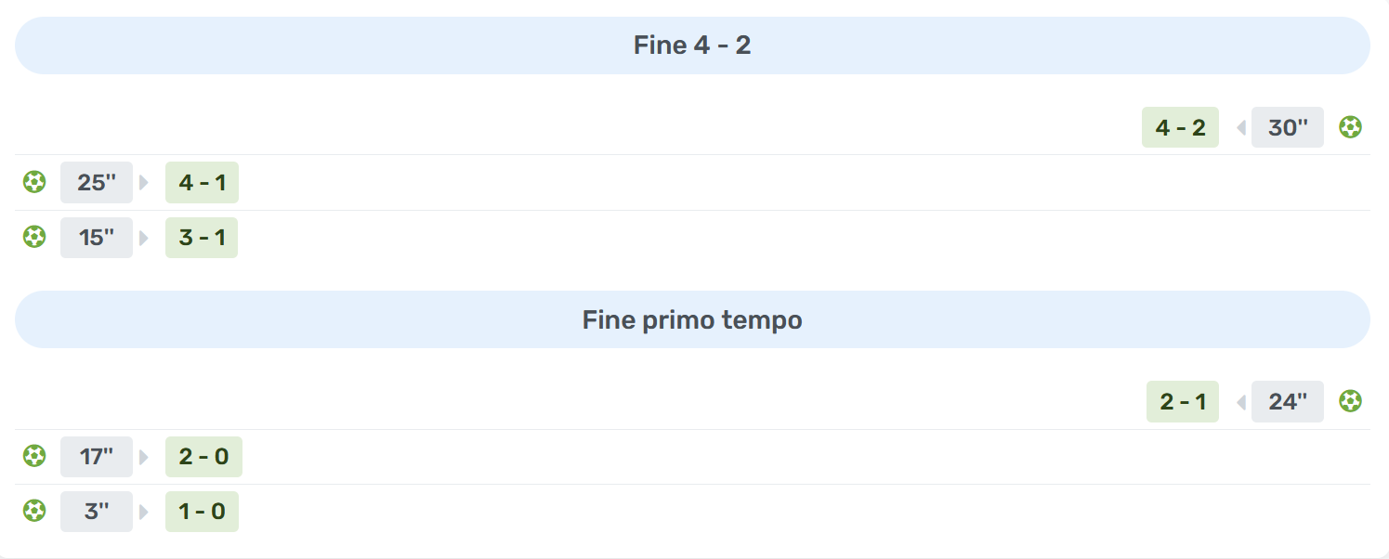Viewport: 1389px width, 559px height.
Task: Click the 4 - 1 score badge
Action: click(x=202, y=182)
